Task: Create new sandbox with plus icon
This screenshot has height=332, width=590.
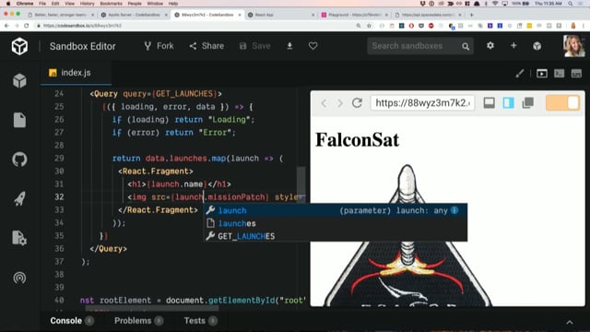Action: click(513, 45)
